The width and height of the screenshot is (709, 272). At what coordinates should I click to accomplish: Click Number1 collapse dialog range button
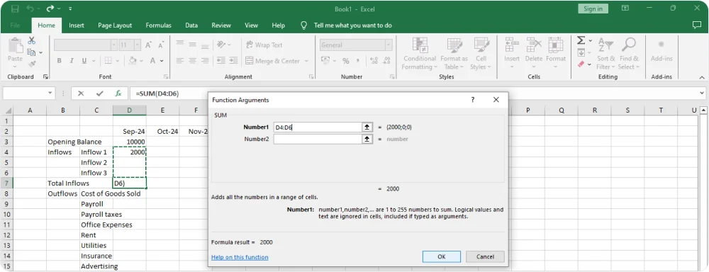[367, 127]
